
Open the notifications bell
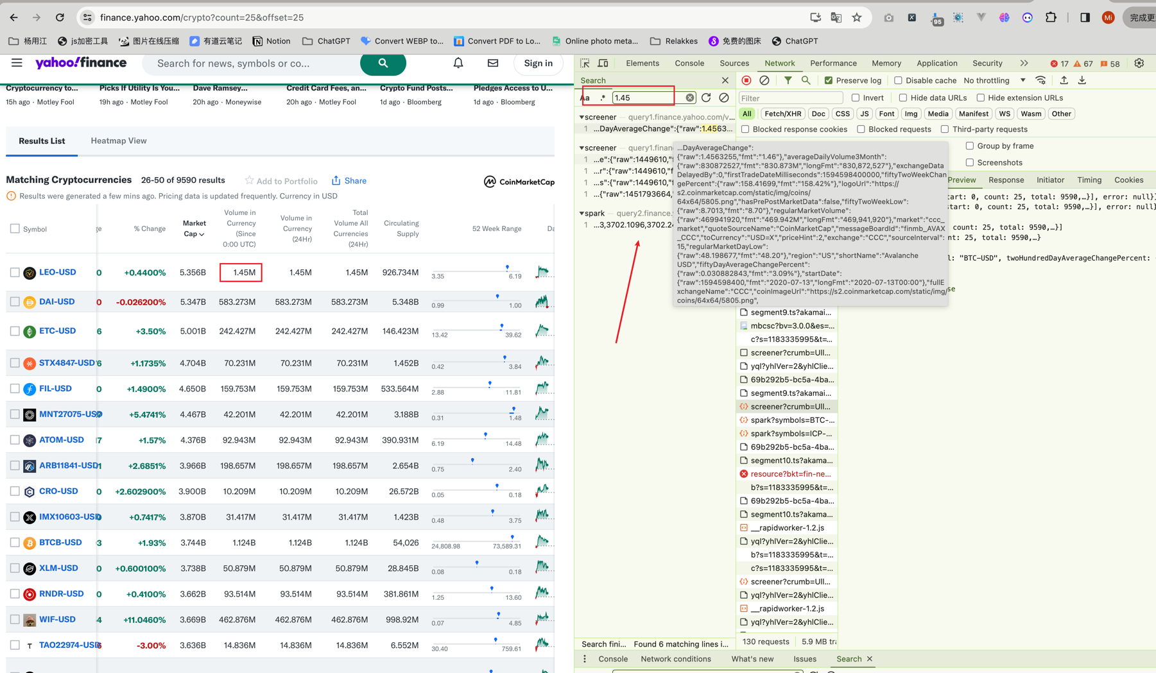pyautogui.click(x=458, y=63)
